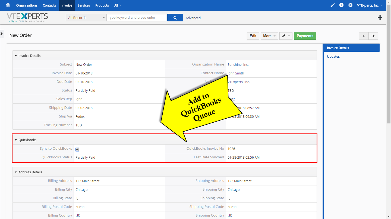
Task: Click Quickbooks Status Partially Paid value
Action: tap(86, 157)
